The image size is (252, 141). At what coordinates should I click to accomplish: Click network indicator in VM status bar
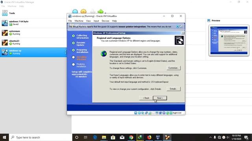pos(146,113)
